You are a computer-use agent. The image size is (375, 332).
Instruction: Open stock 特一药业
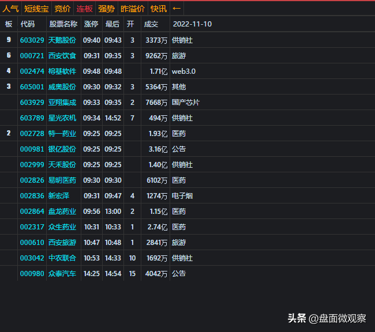(62, 133)
